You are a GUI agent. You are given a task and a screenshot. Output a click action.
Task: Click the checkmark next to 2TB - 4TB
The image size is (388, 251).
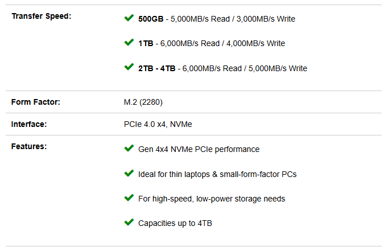point(129,67)
